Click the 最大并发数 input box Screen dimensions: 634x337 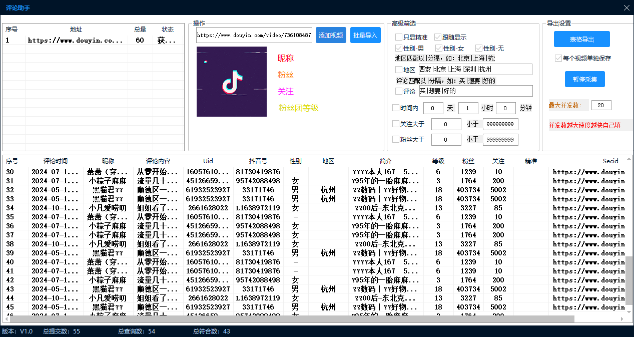[601, 105]
